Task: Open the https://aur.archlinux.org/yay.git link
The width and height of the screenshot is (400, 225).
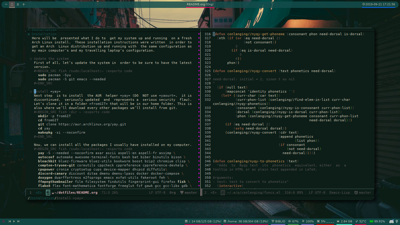Action: pos(92,124)
